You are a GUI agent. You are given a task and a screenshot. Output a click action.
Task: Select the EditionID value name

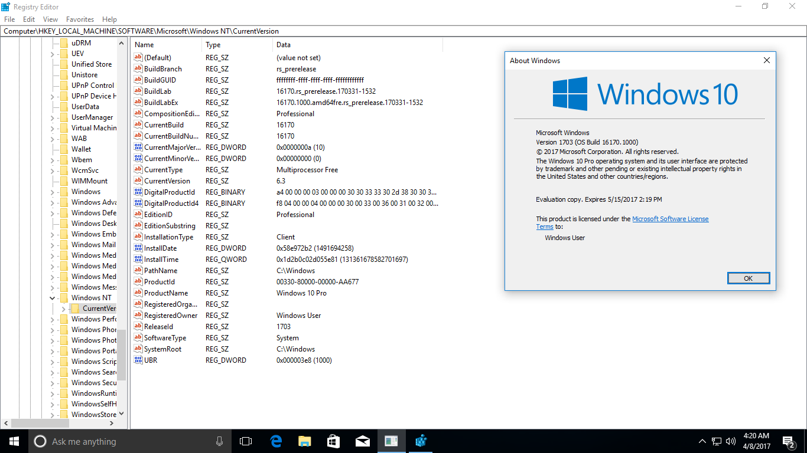(x=158, y=215)
